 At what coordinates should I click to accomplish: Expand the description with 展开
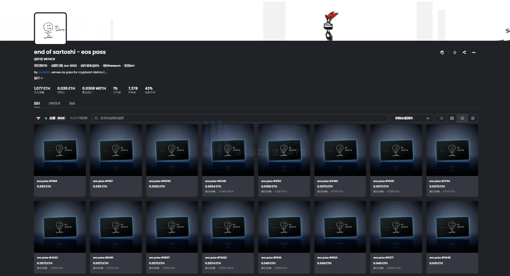[x=38, y=78]
